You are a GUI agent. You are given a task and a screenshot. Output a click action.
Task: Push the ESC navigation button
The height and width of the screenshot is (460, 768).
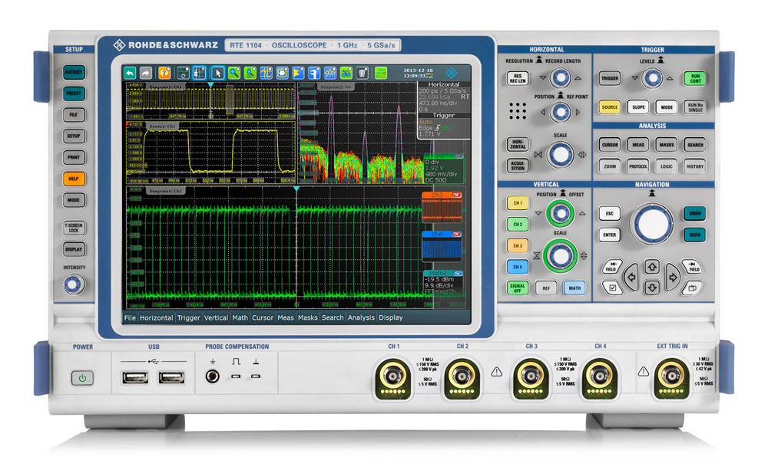610,214
